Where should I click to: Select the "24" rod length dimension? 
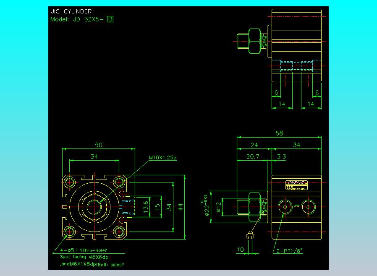(254, 145)
